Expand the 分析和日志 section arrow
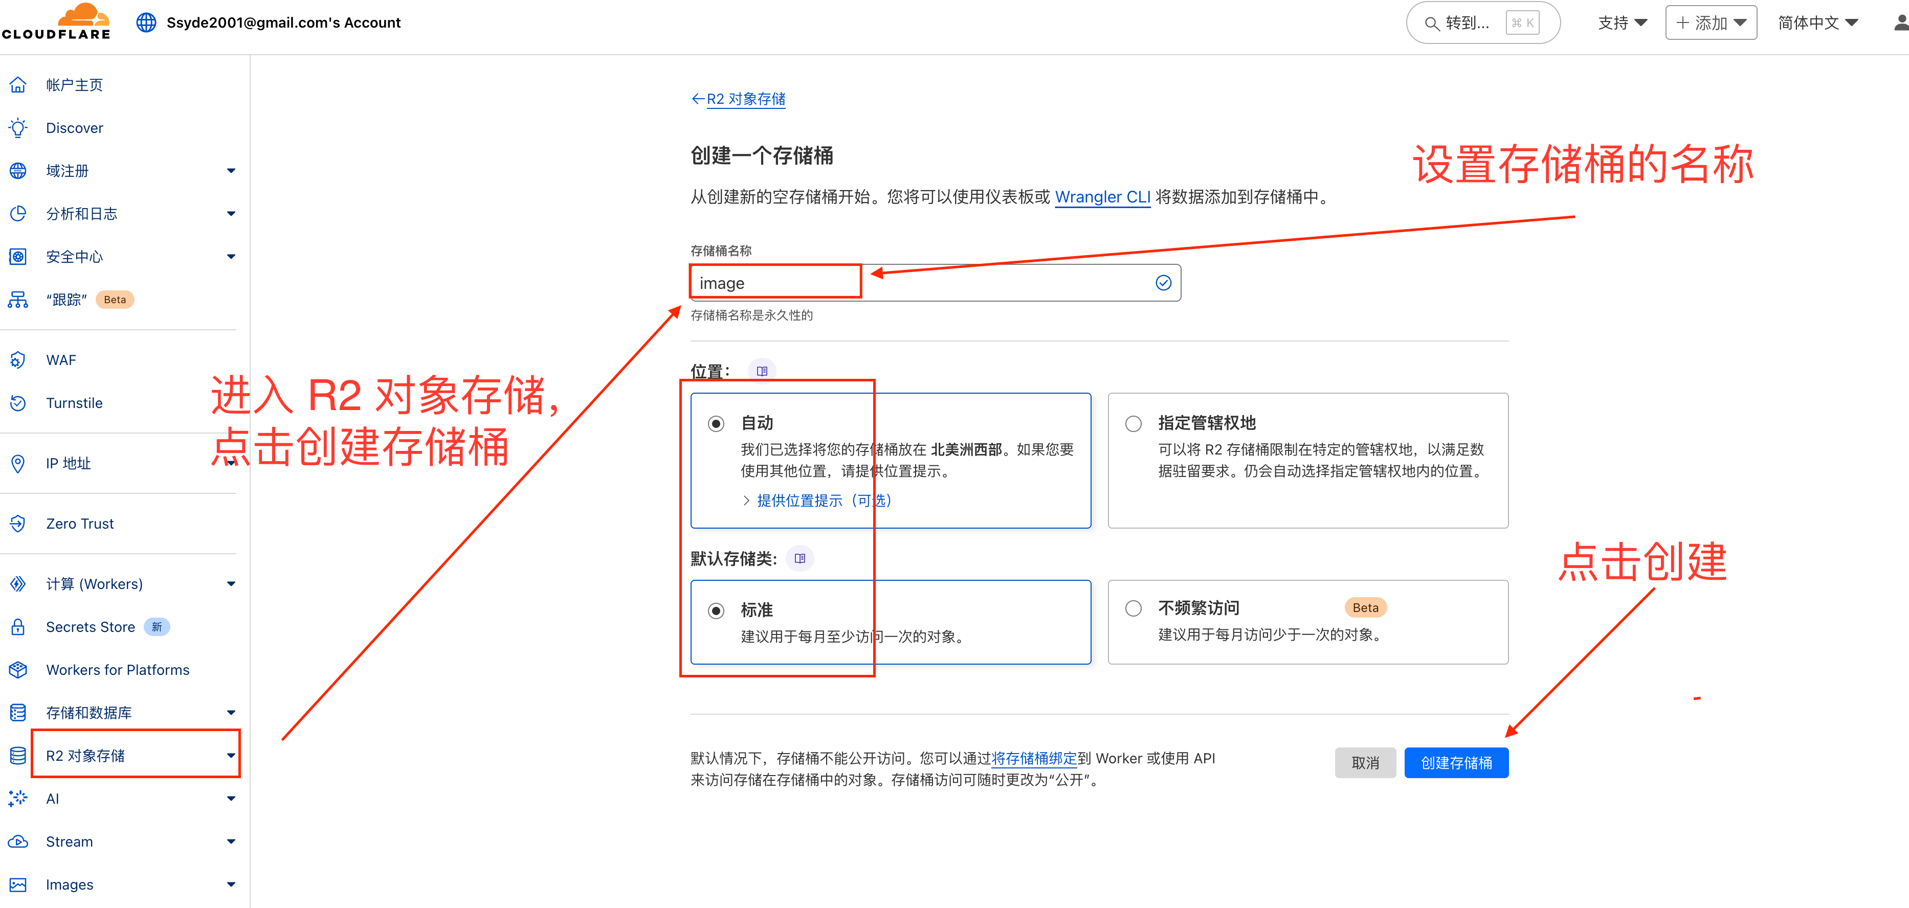Viewport: 1909px width, 908px height. coord(231,213)
